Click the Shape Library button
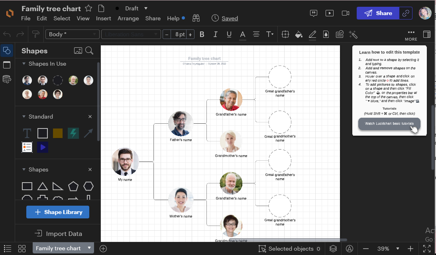 58,212
